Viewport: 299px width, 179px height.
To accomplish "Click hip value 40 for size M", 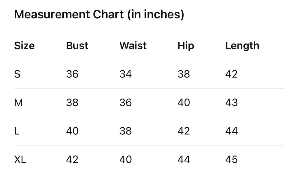I will click(184, 103).
